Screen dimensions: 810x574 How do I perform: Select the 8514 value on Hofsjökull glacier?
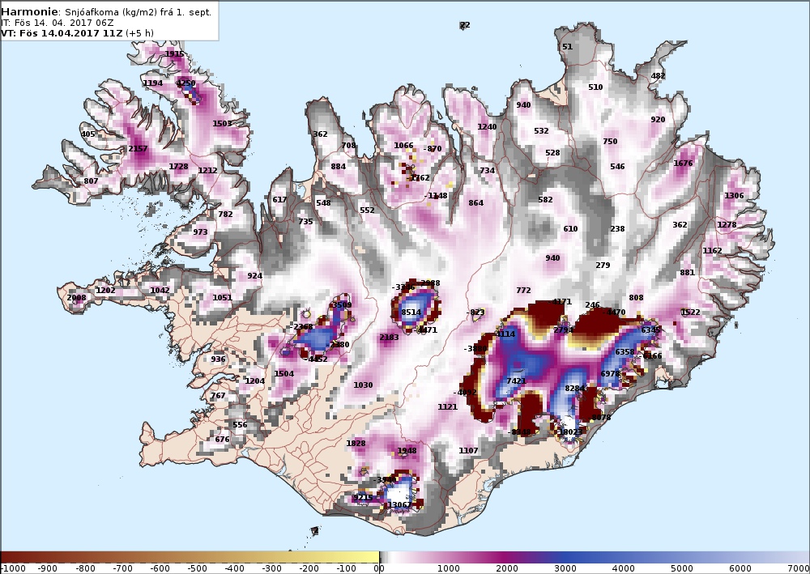[x=411, y=312]
